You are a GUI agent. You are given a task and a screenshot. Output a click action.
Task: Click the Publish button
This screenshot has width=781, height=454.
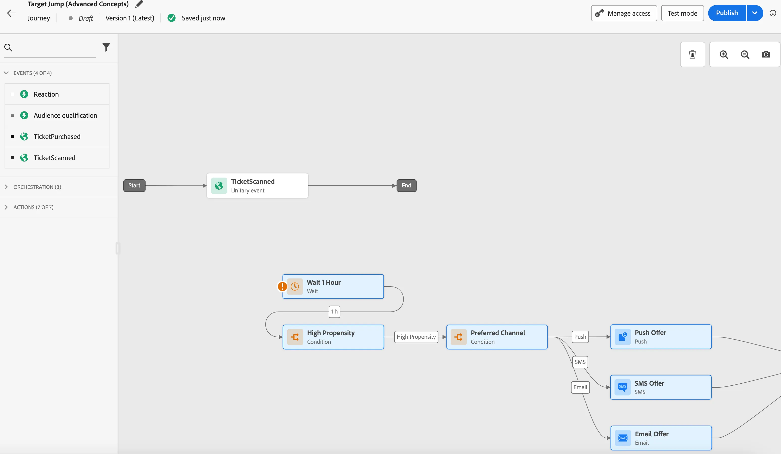pyautogui.click(x=727, y=13)
